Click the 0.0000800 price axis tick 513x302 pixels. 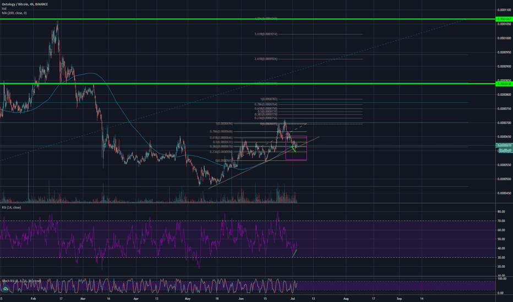click(504, 94)
